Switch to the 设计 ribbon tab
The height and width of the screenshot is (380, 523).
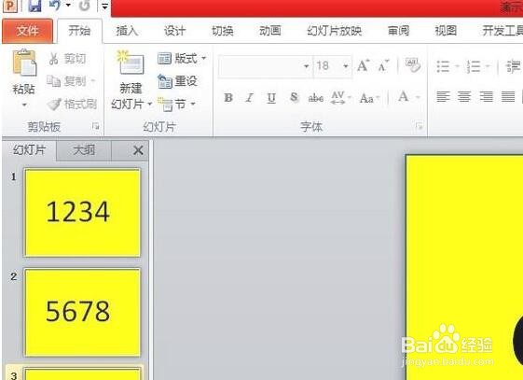pyautogui.click(x=174, y=31)
